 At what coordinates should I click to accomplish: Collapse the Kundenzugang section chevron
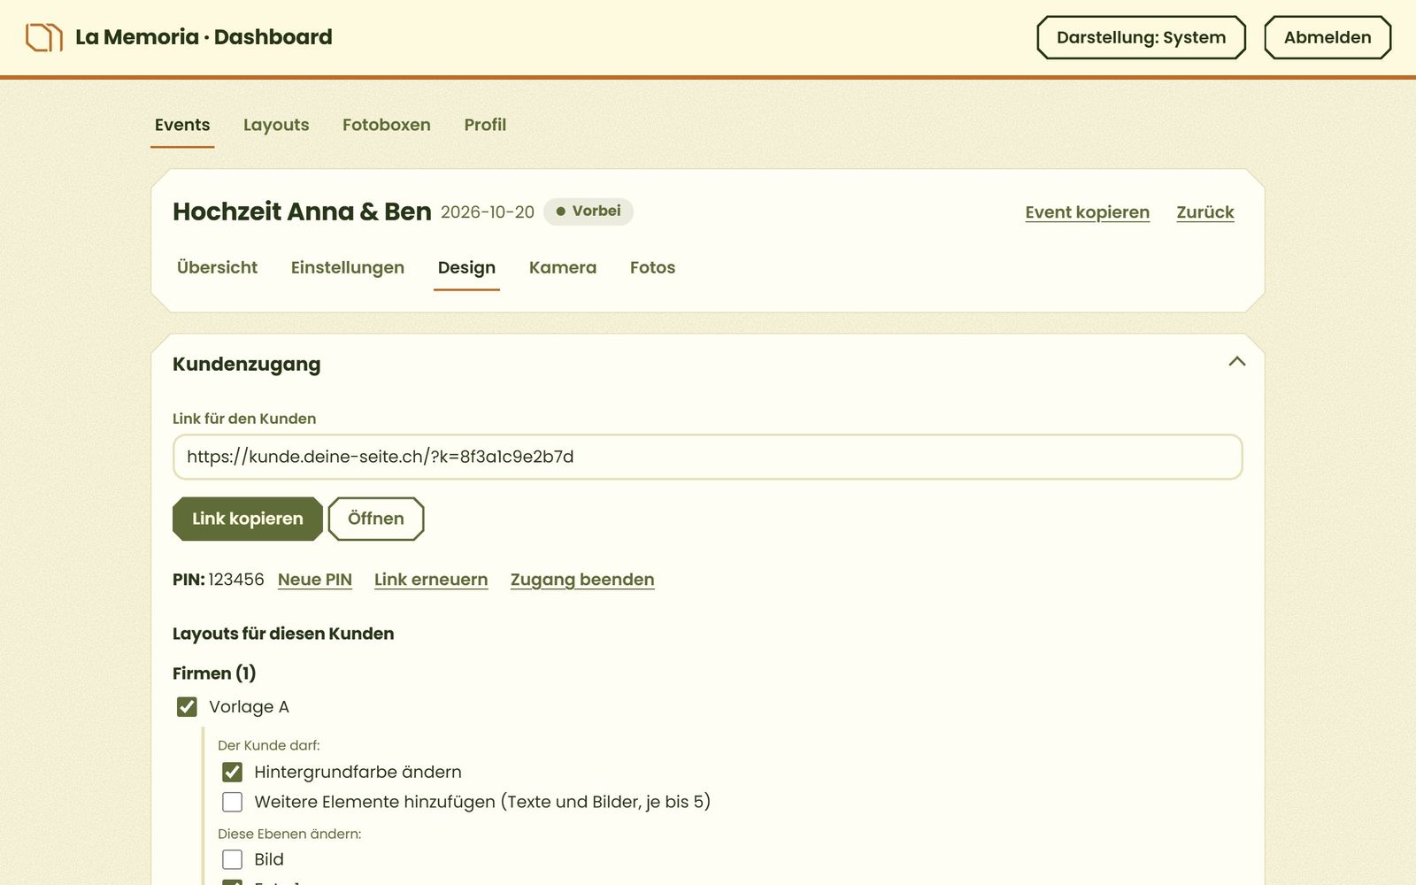[1236, 361]
